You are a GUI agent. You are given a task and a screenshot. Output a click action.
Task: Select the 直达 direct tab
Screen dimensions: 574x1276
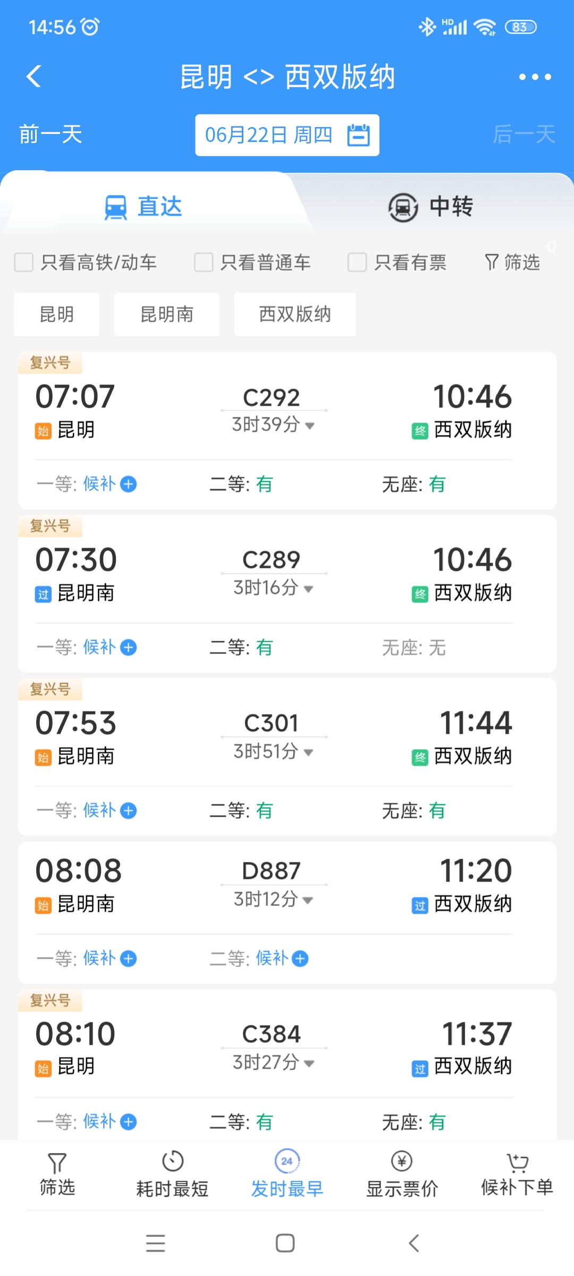pos(143,206)
